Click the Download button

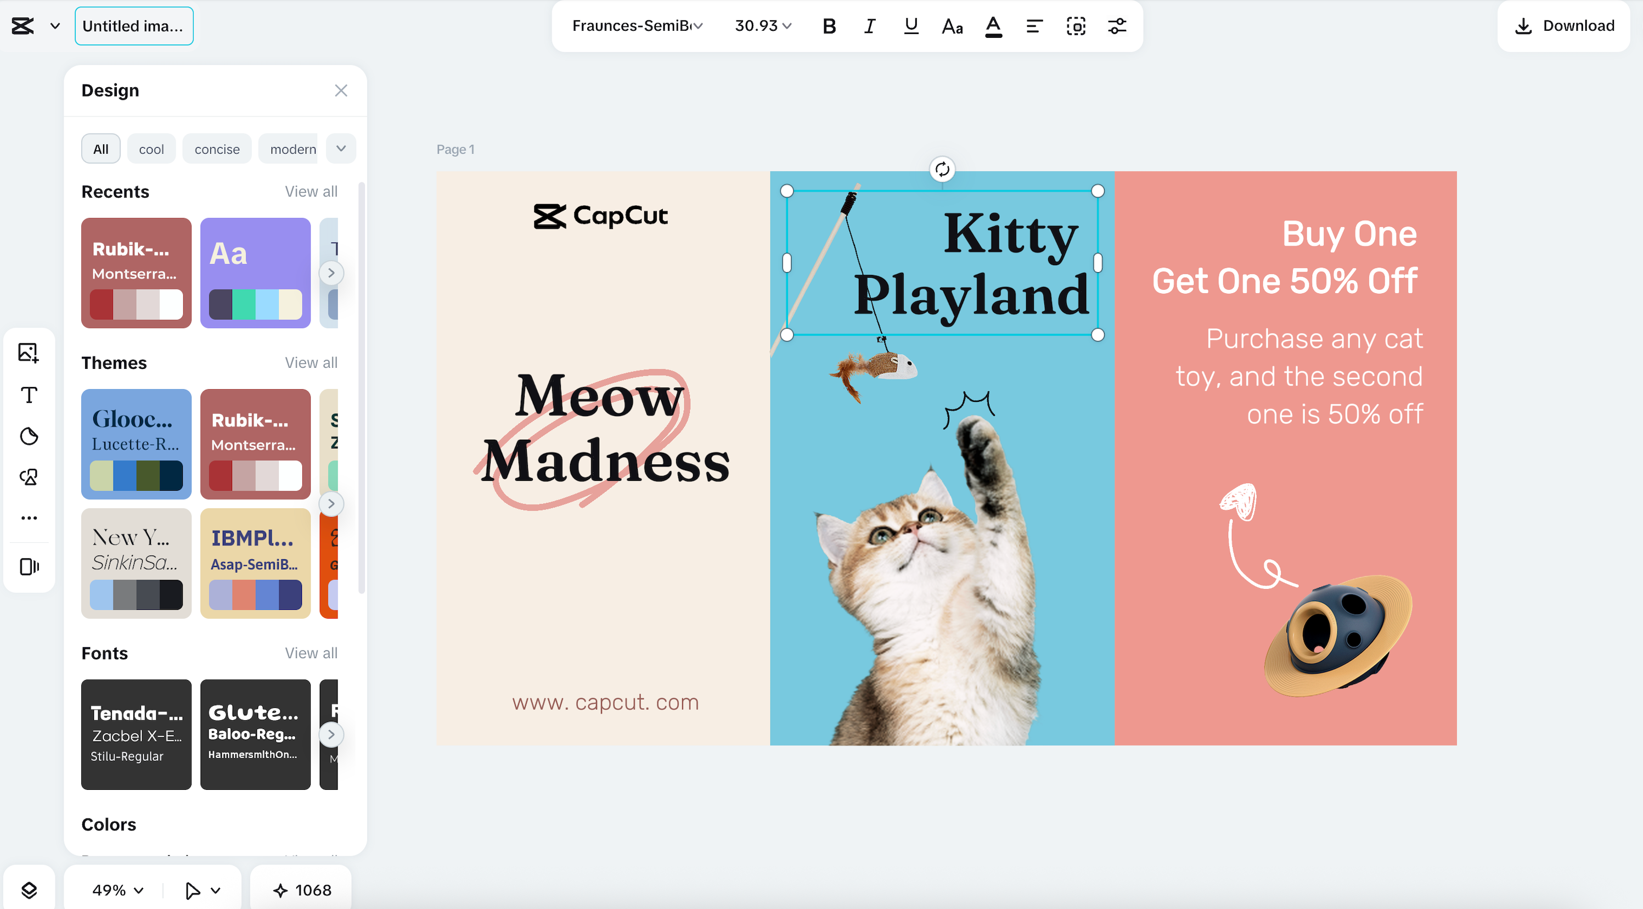click(x=1563, y=25)
